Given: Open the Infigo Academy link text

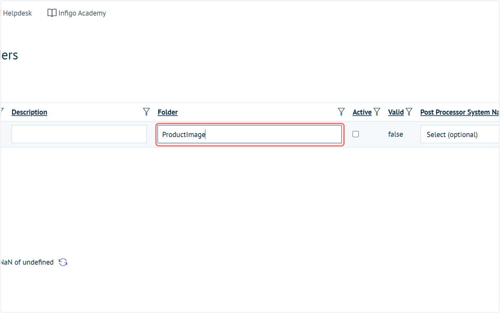Looking at the screenshot, I should (x=82, y=13).
